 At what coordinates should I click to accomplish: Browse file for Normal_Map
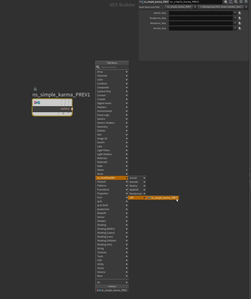[240, 28]
